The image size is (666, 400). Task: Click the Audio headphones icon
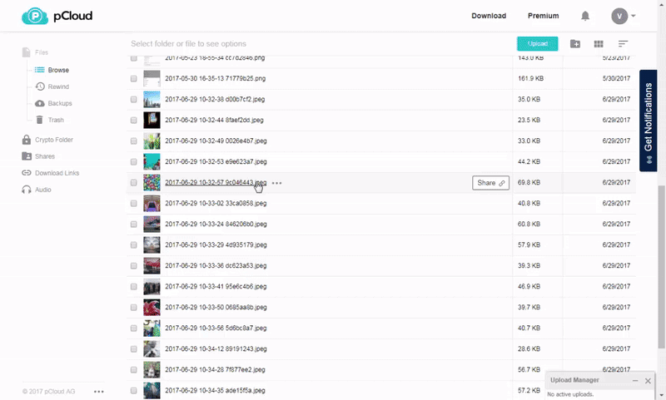click(27, 190)
